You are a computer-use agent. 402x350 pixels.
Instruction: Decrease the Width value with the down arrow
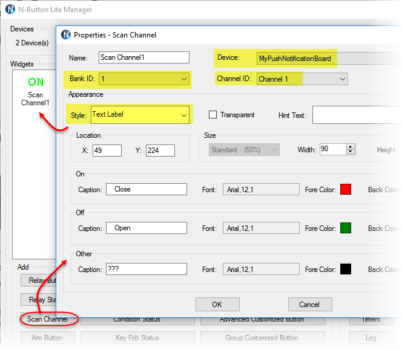tap(350, 152)
